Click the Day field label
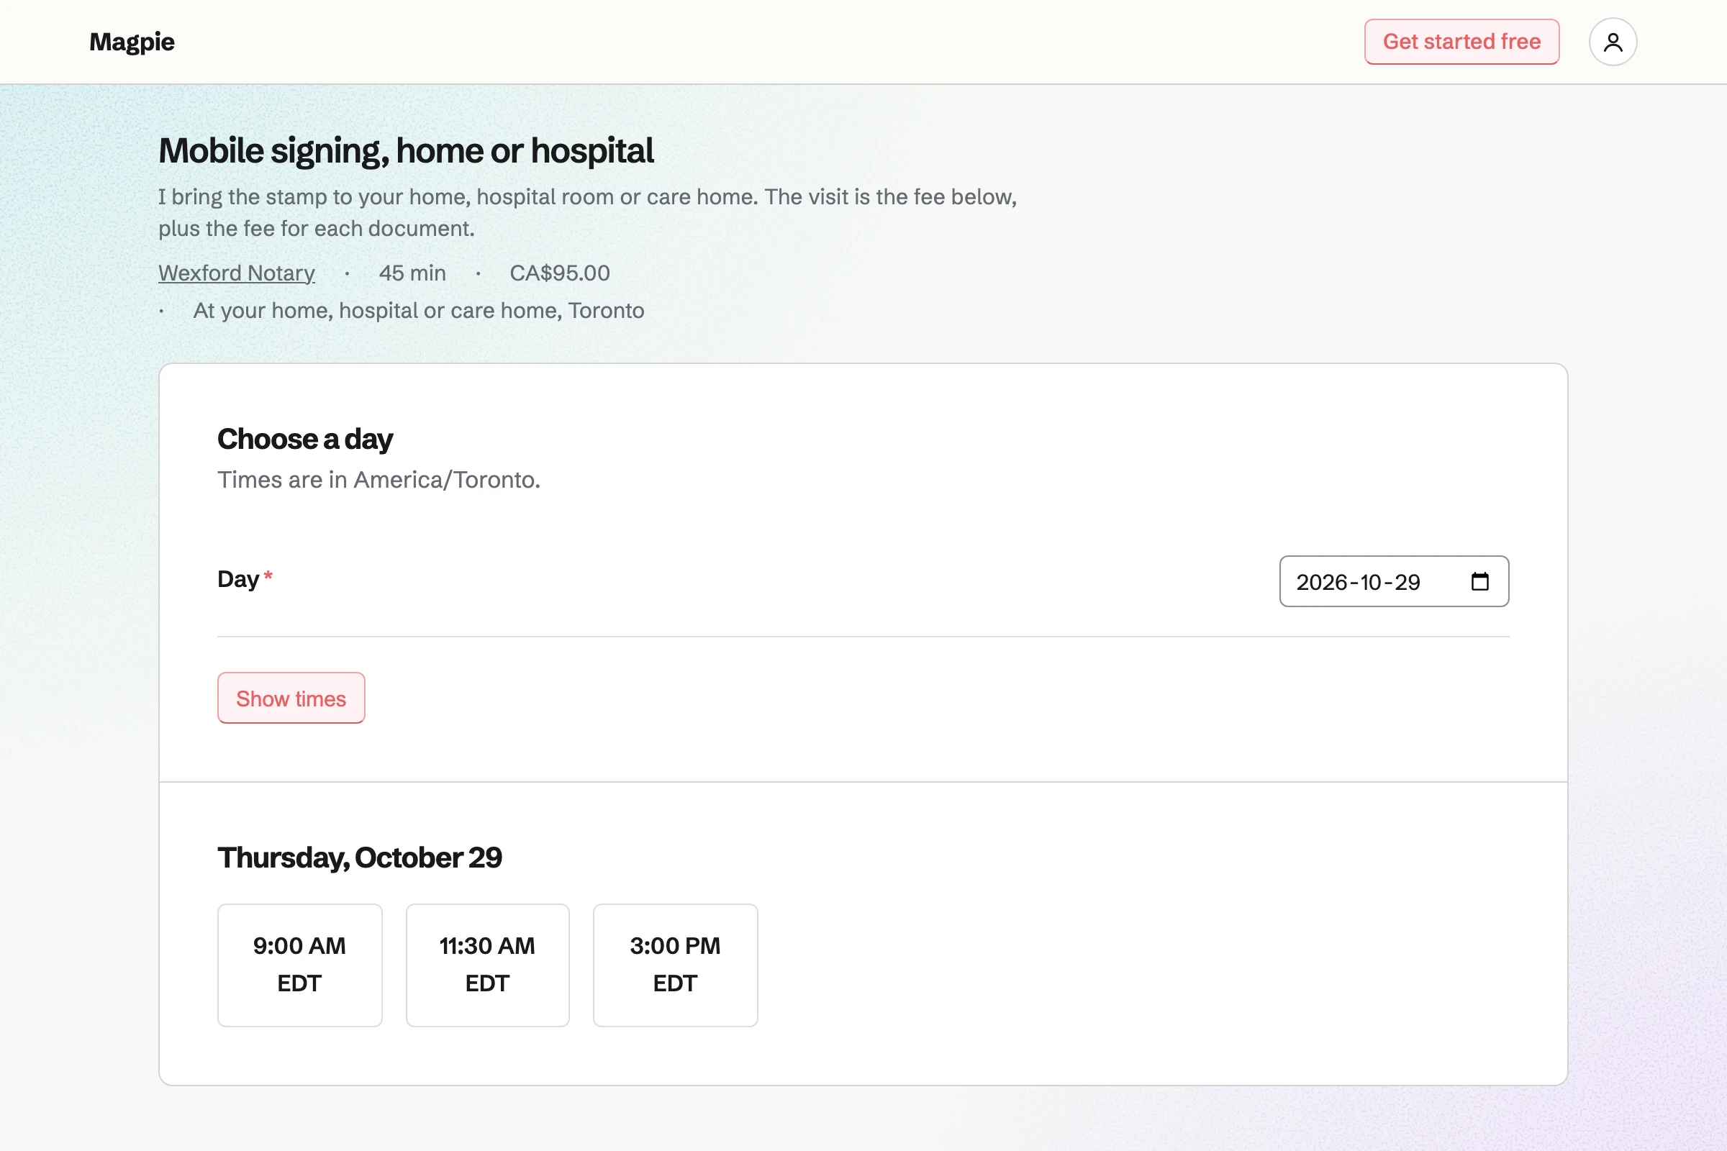This screenshot has width=1727, height=1151. coord(238,579)
